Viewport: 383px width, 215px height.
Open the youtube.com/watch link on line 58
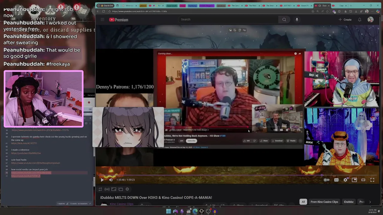click(x=40, y=130)
